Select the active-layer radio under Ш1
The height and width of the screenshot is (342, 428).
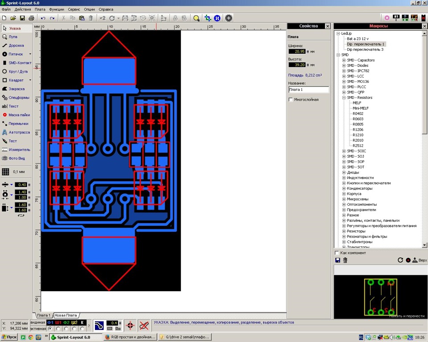tap(58, 329)
